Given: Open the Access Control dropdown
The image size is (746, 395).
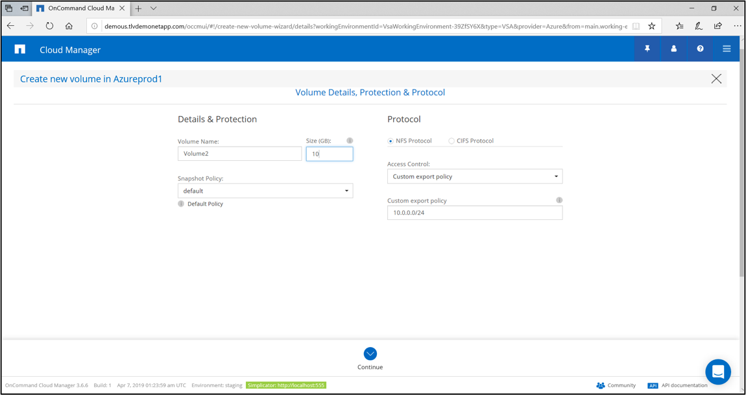Looking at the screenshot, I should 474,176.
